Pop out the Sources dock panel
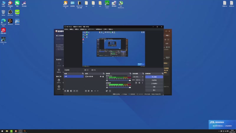 coord(104,74)
